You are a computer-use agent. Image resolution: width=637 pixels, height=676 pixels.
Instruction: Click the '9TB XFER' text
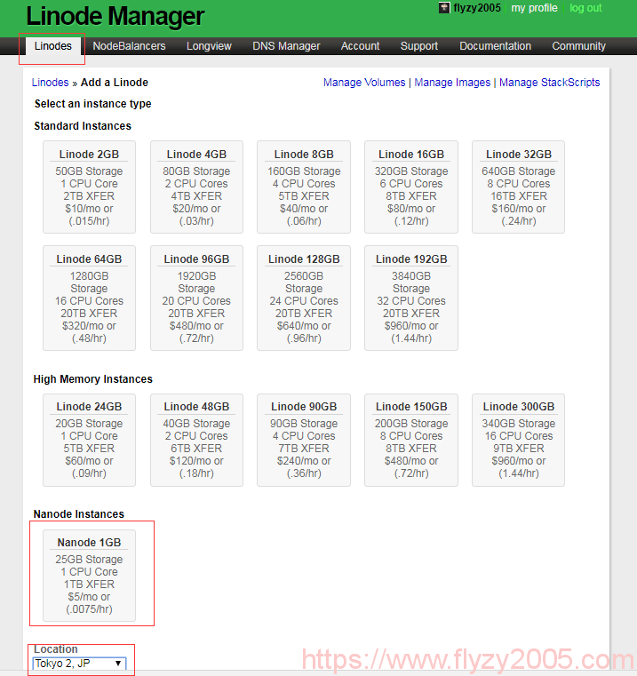[x=519, y=449]
